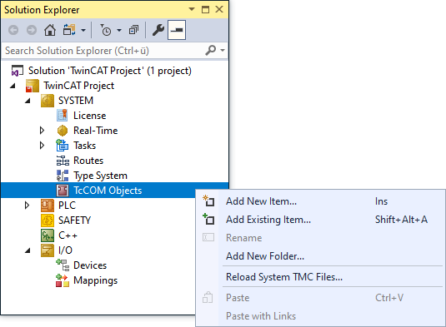Click the Visual Studio solution icon
This screenshot has width=446, height=327.
[17, 71]
